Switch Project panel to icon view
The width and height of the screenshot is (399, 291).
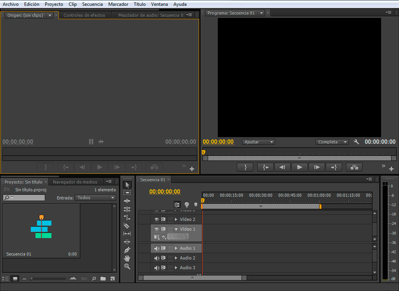[15, 279]
